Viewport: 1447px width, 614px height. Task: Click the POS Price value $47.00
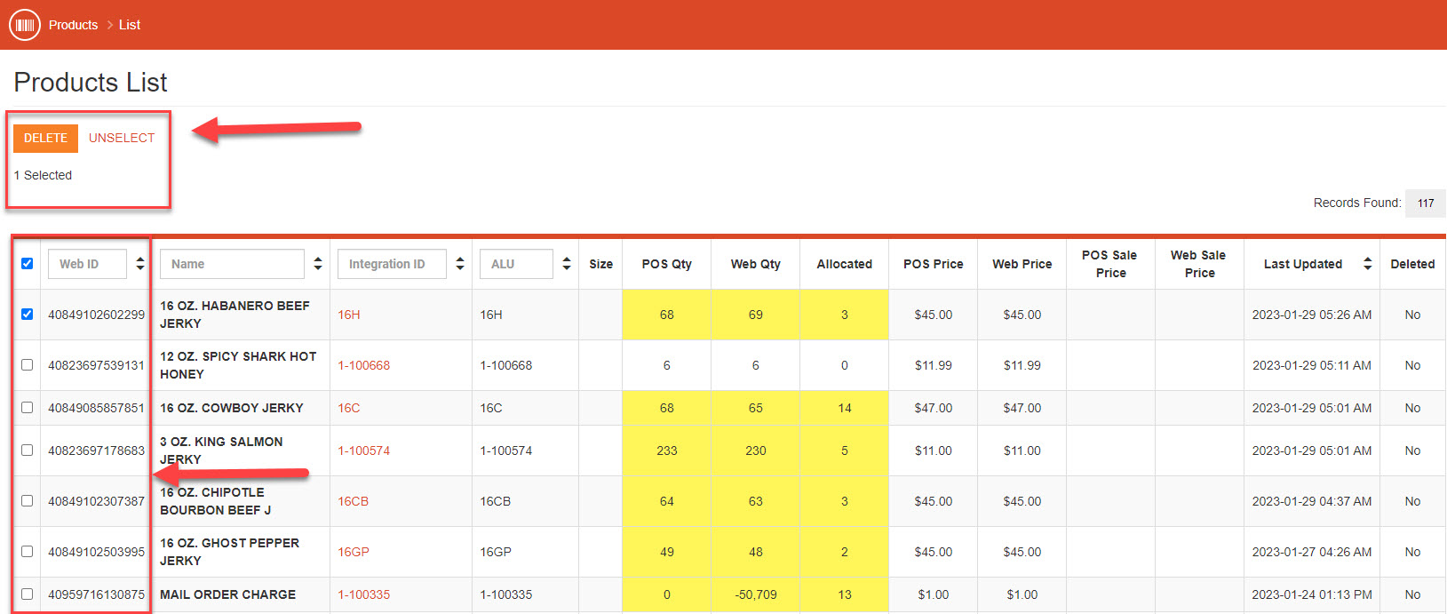pyautogui.click(x=934, y=408)
